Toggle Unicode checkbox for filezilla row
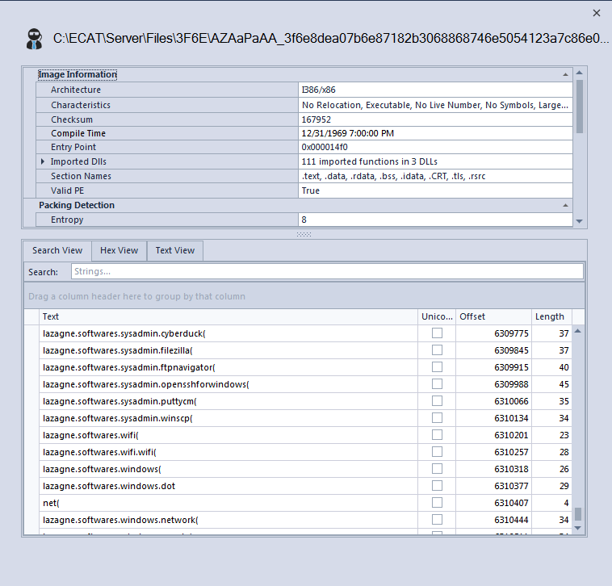This screenshot has width=612, height=586. point(437,350)
